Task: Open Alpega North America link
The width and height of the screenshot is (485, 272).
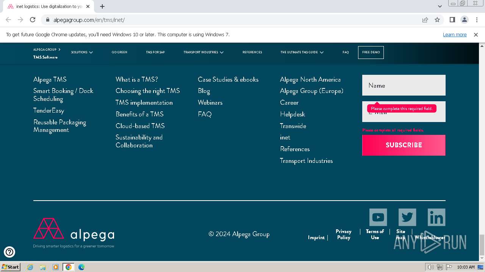Action: 310,79
